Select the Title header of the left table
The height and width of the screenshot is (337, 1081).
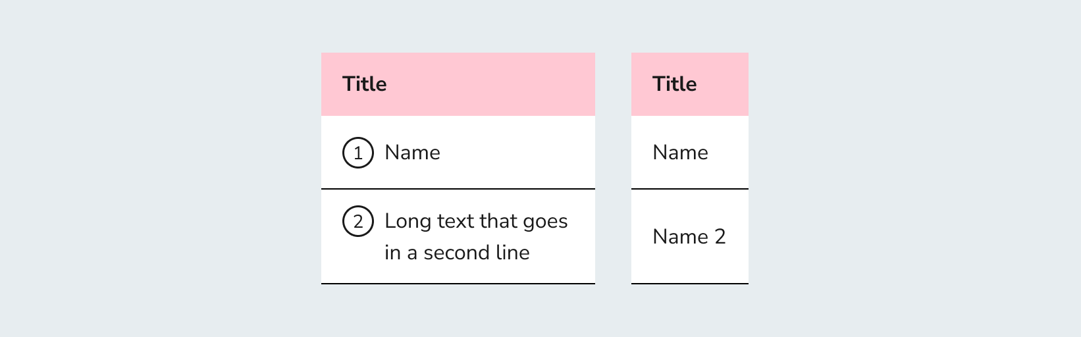click(364, 84)
